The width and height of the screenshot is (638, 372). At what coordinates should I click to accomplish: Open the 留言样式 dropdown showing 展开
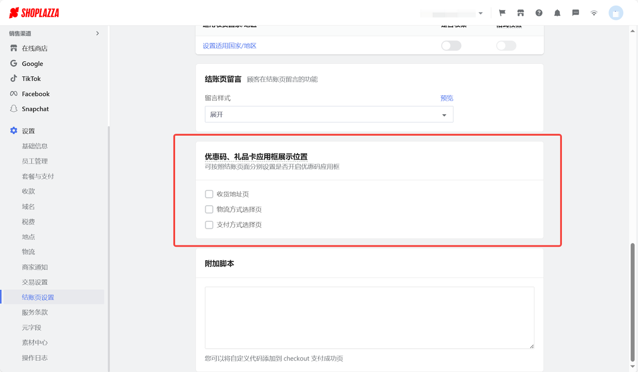(329, 114)
